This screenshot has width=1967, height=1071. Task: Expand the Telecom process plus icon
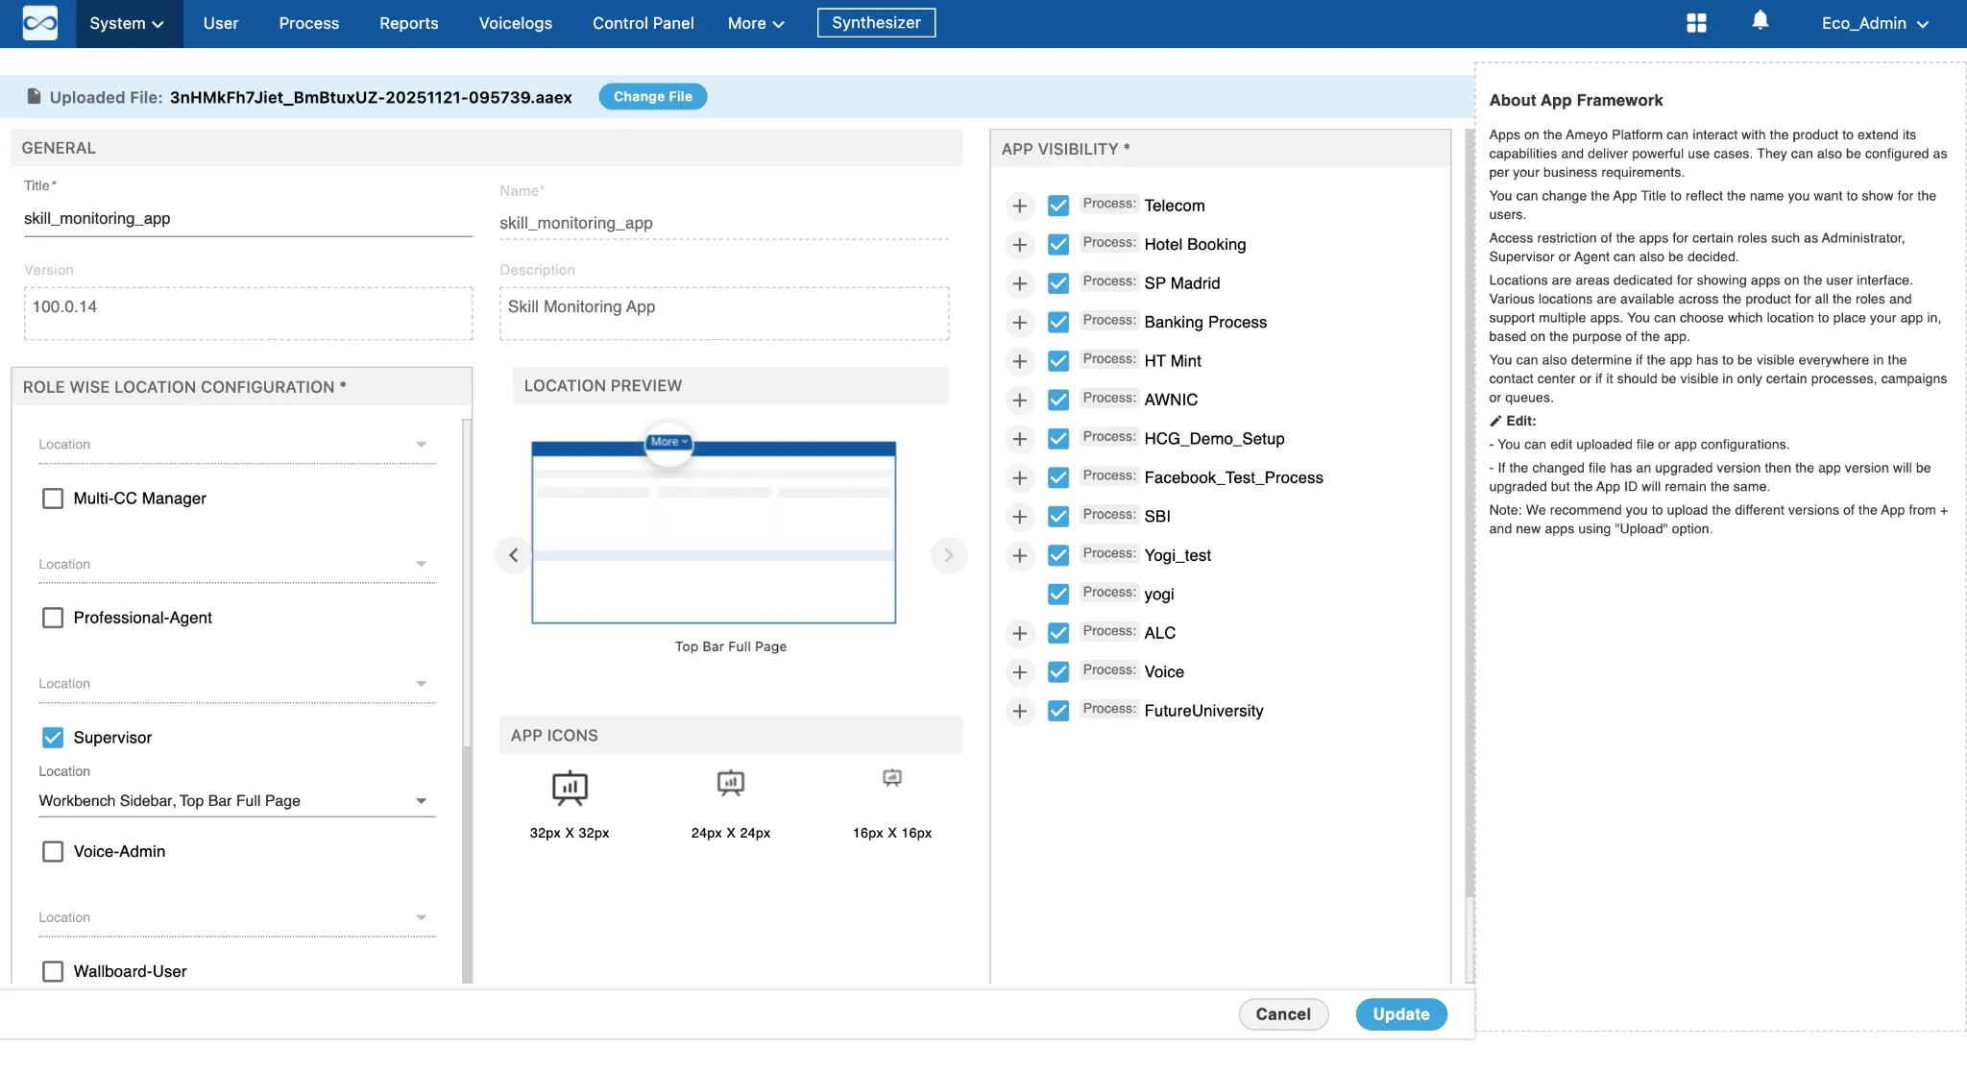pos(1020,206)
